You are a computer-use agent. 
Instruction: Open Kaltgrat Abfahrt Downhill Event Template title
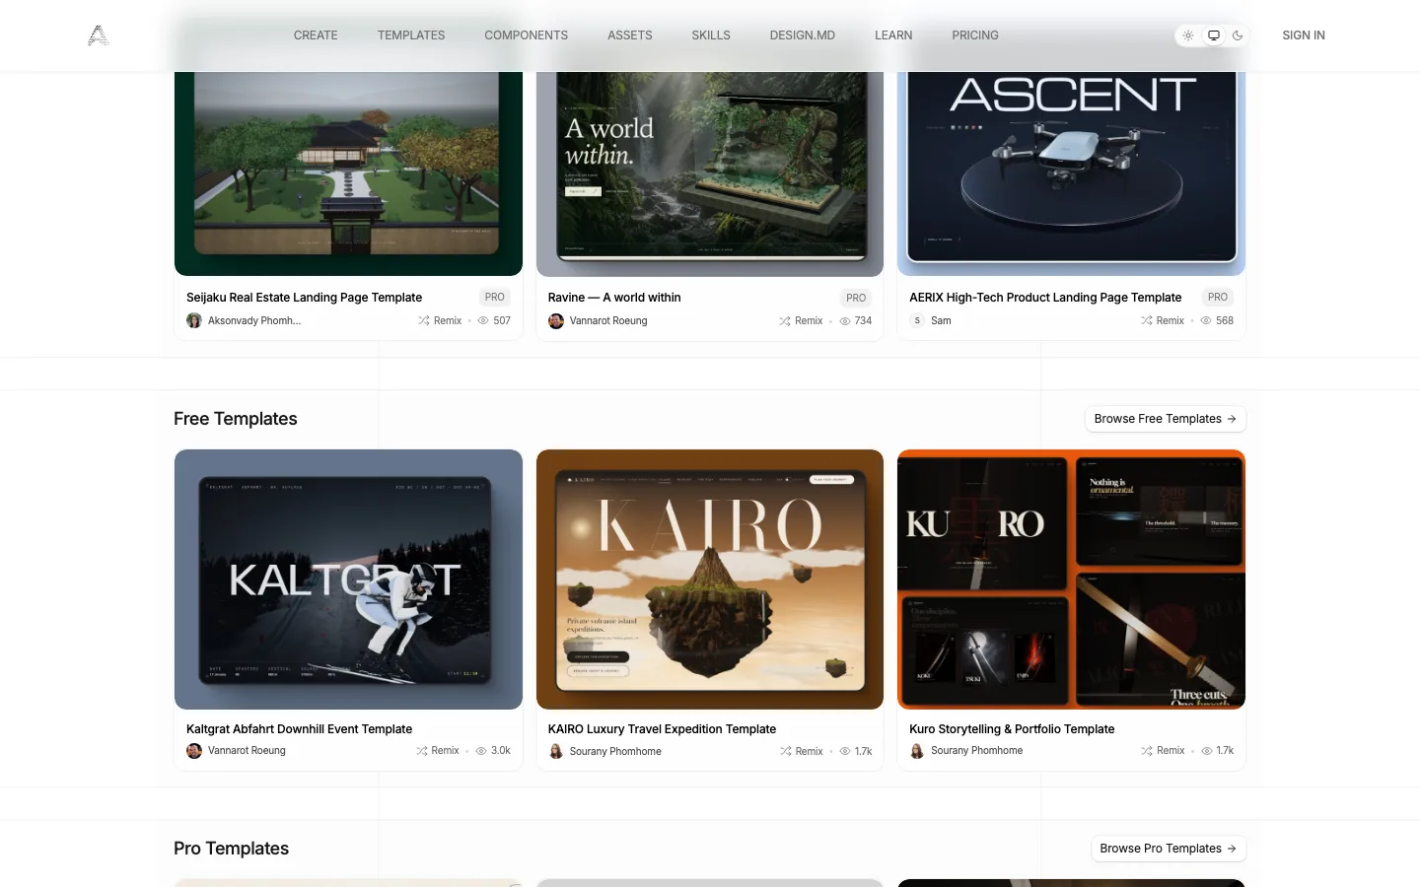click(x=300, y=729)
